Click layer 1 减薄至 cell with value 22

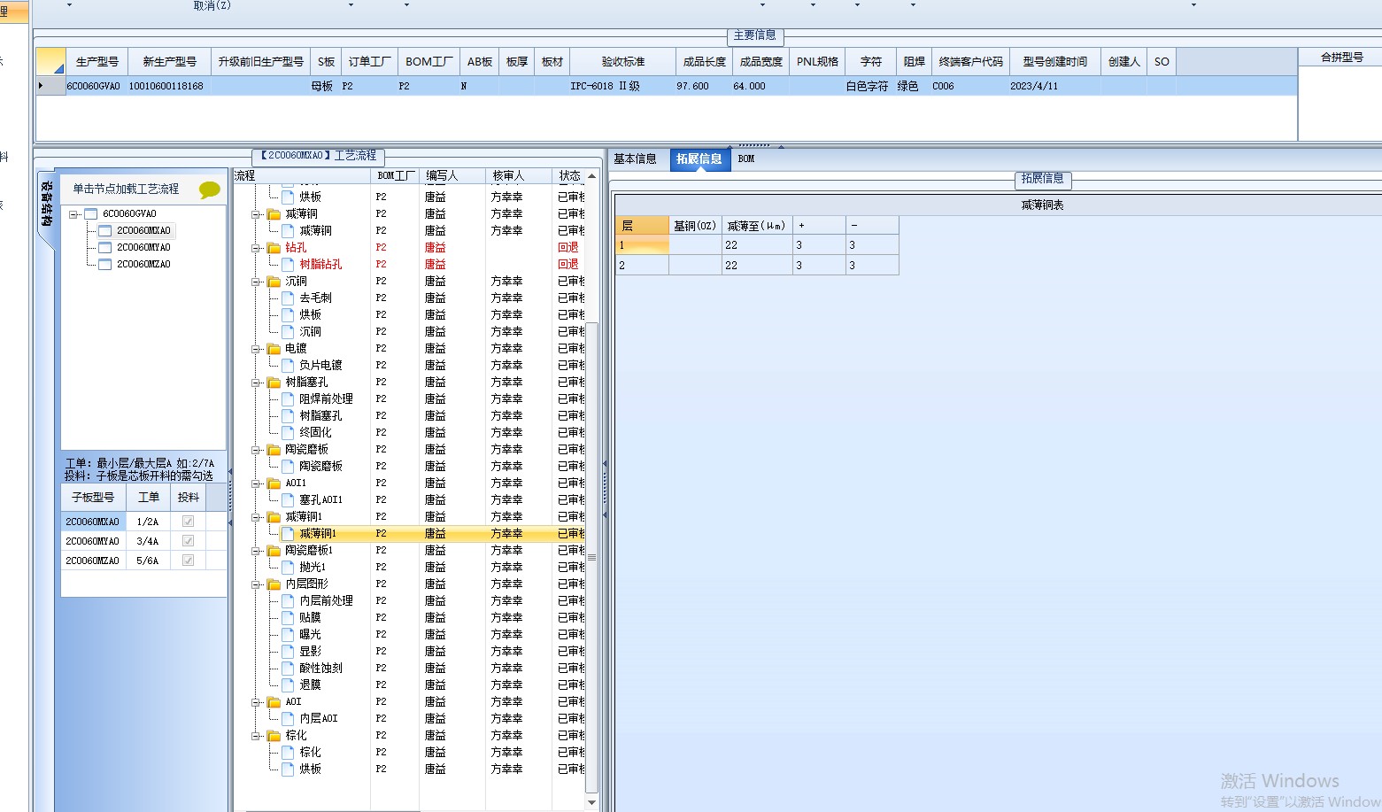click(757, 245)
